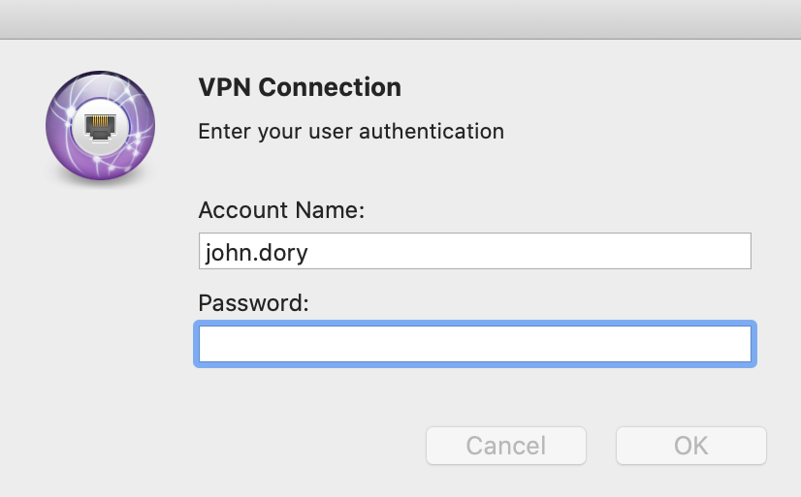Click the Cancel button
Viewport: 801px width, 497px height.
(506, 446)
